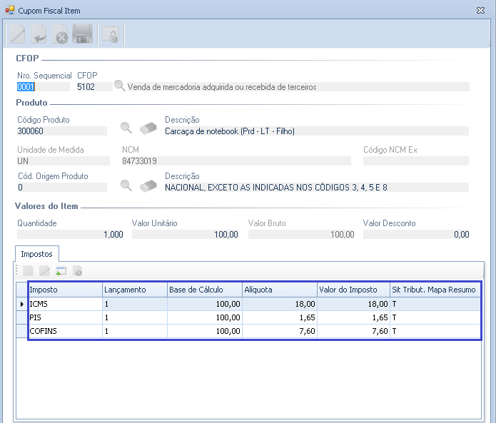Select the Impostos tab
496x423 pixels.
pos(36,253)
